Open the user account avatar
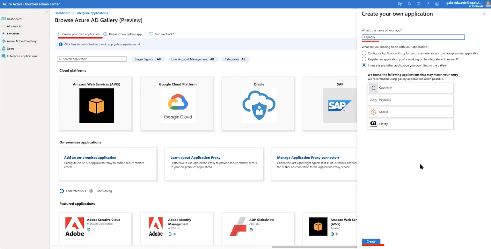491x249 pixels. pyautogui.click(x=488, y=4)
